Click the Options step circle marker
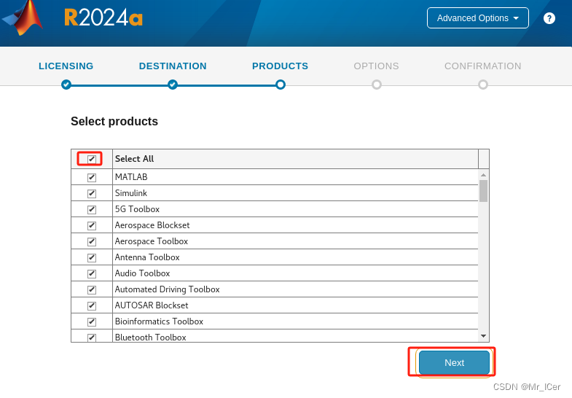 point(377,85)
